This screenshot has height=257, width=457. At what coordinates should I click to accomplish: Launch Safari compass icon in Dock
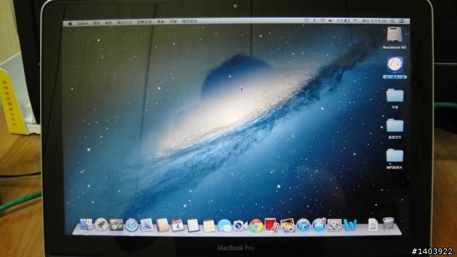pyautogui.click(x=131, y=225)
